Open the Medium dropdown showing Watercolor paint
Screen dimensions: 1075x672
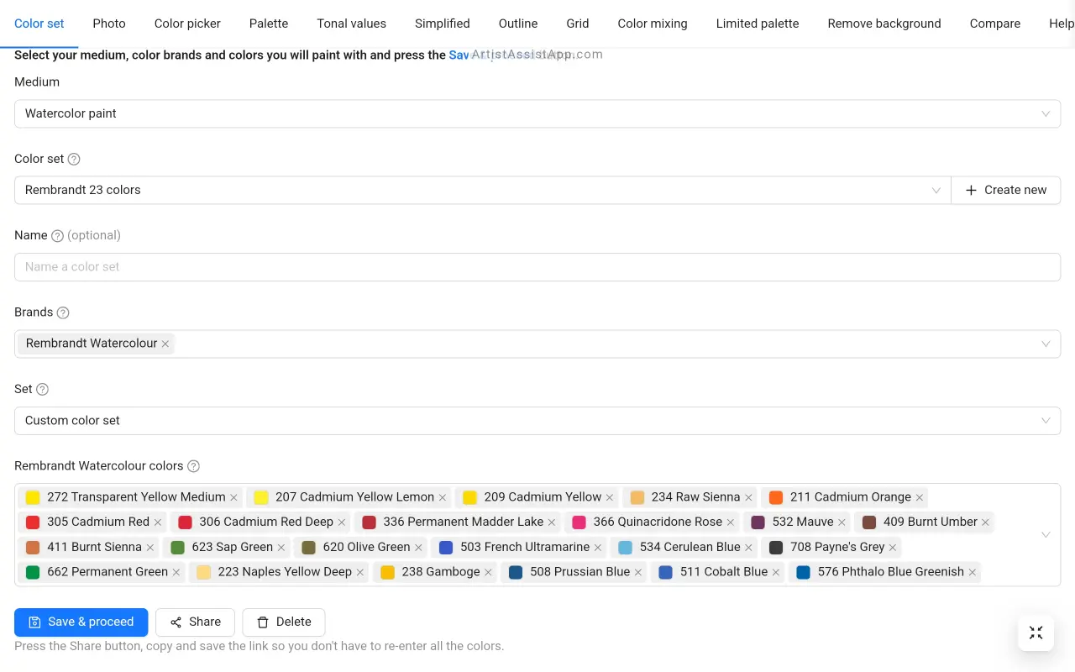[537, 113]
